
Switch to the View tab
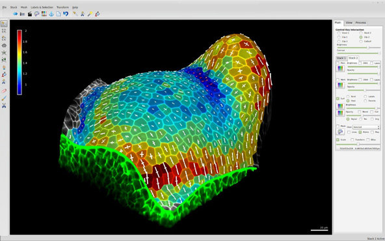pos(349,23)
